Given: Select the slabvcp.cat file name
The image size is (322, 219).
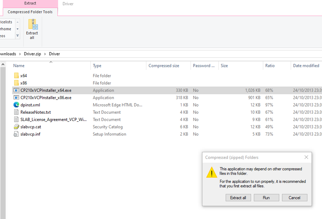Looking at the screenshot, I should pos(31,127).
